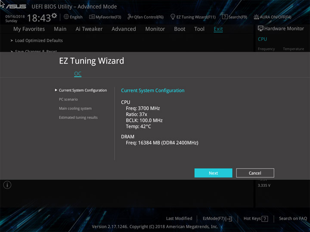Click English language label
Image resolution: width=310 pixels, height=232 pixels.
coord(76,17)
